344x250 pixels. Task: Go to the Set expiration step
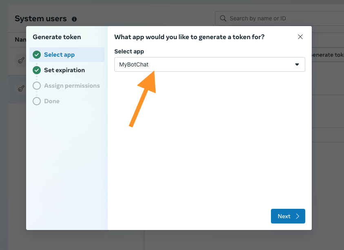coord(64,70)
